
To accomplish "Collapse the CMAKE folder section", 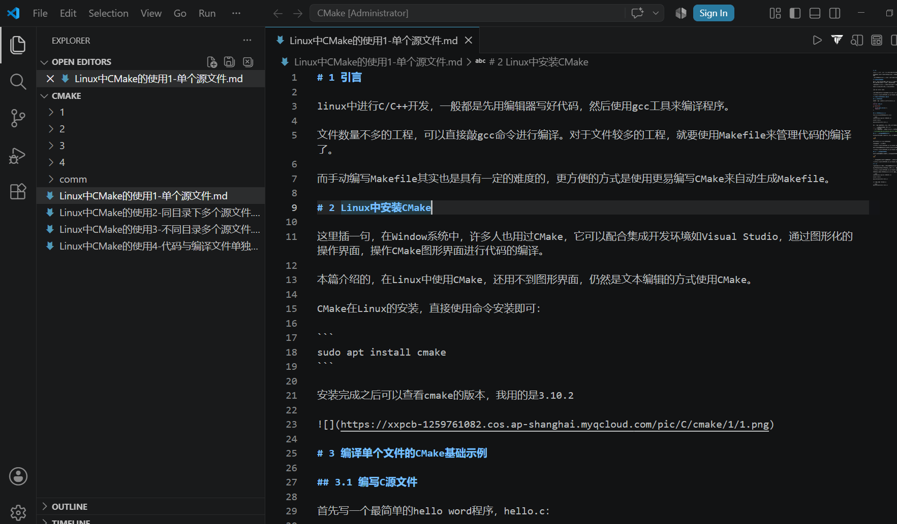I will pyautogui.click(x=44, y=96).
